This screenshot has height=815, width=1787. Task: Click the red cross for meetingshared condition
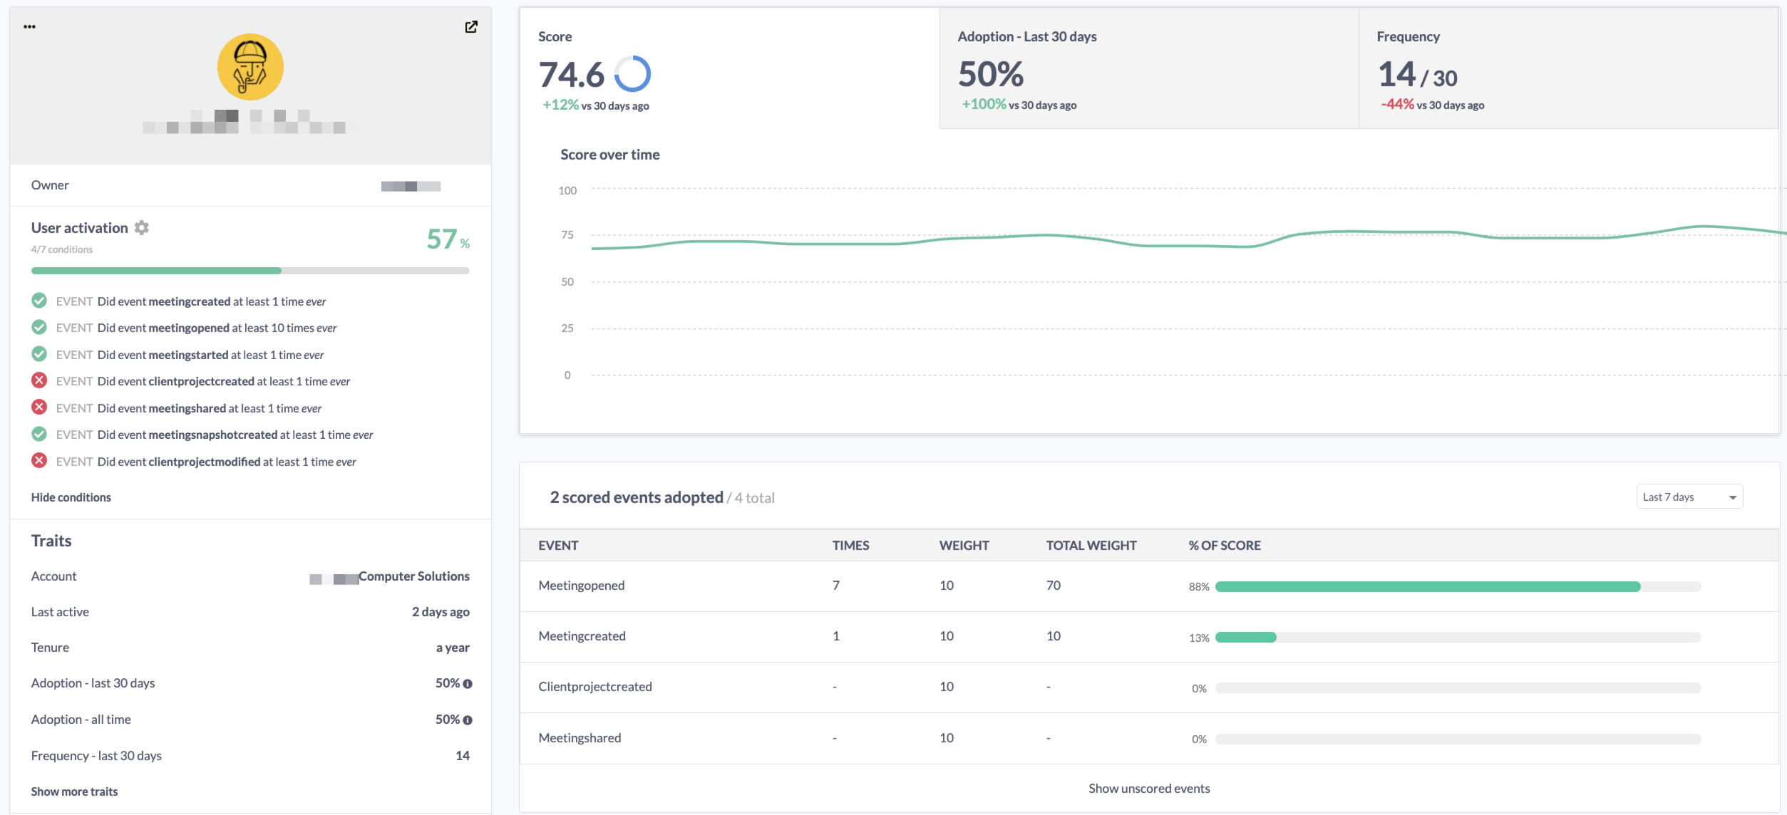39,407
